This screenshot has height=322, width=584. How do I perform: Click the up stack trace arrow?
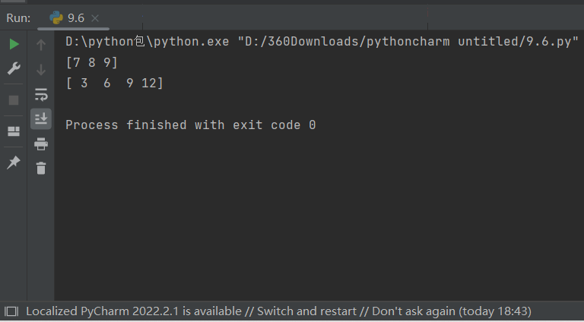(x=41, y=45)
